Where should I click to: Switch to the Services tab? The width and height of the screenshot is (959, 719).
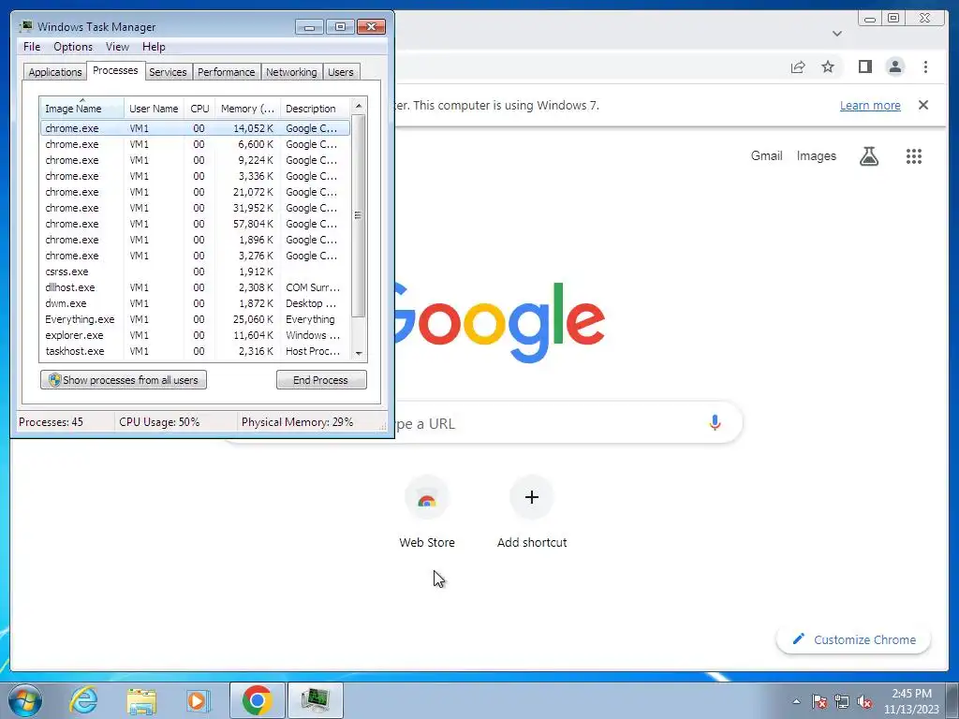168,72
